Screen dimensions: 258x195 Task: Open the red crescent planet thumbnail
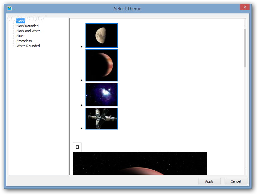[x=102, y=65]
